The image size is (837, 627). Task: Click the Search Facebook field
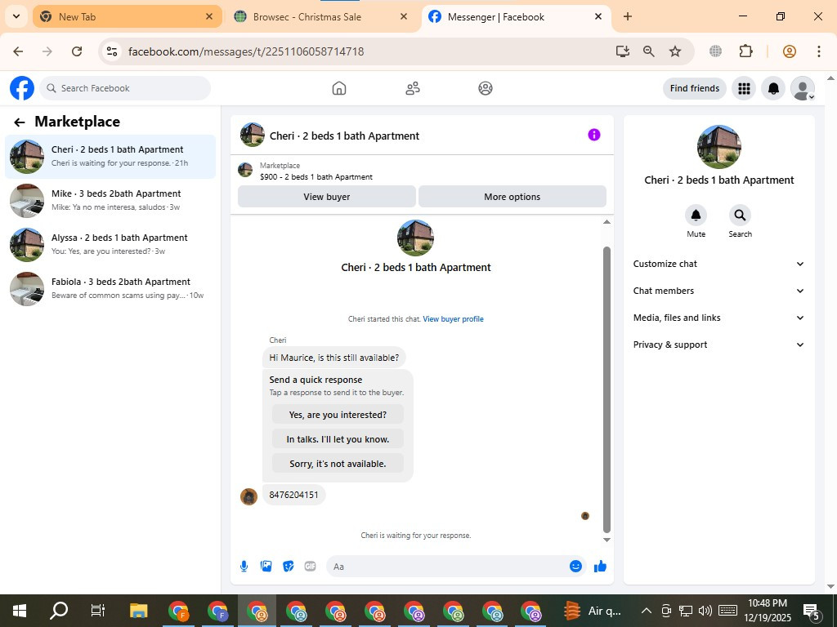coord(125,88)
